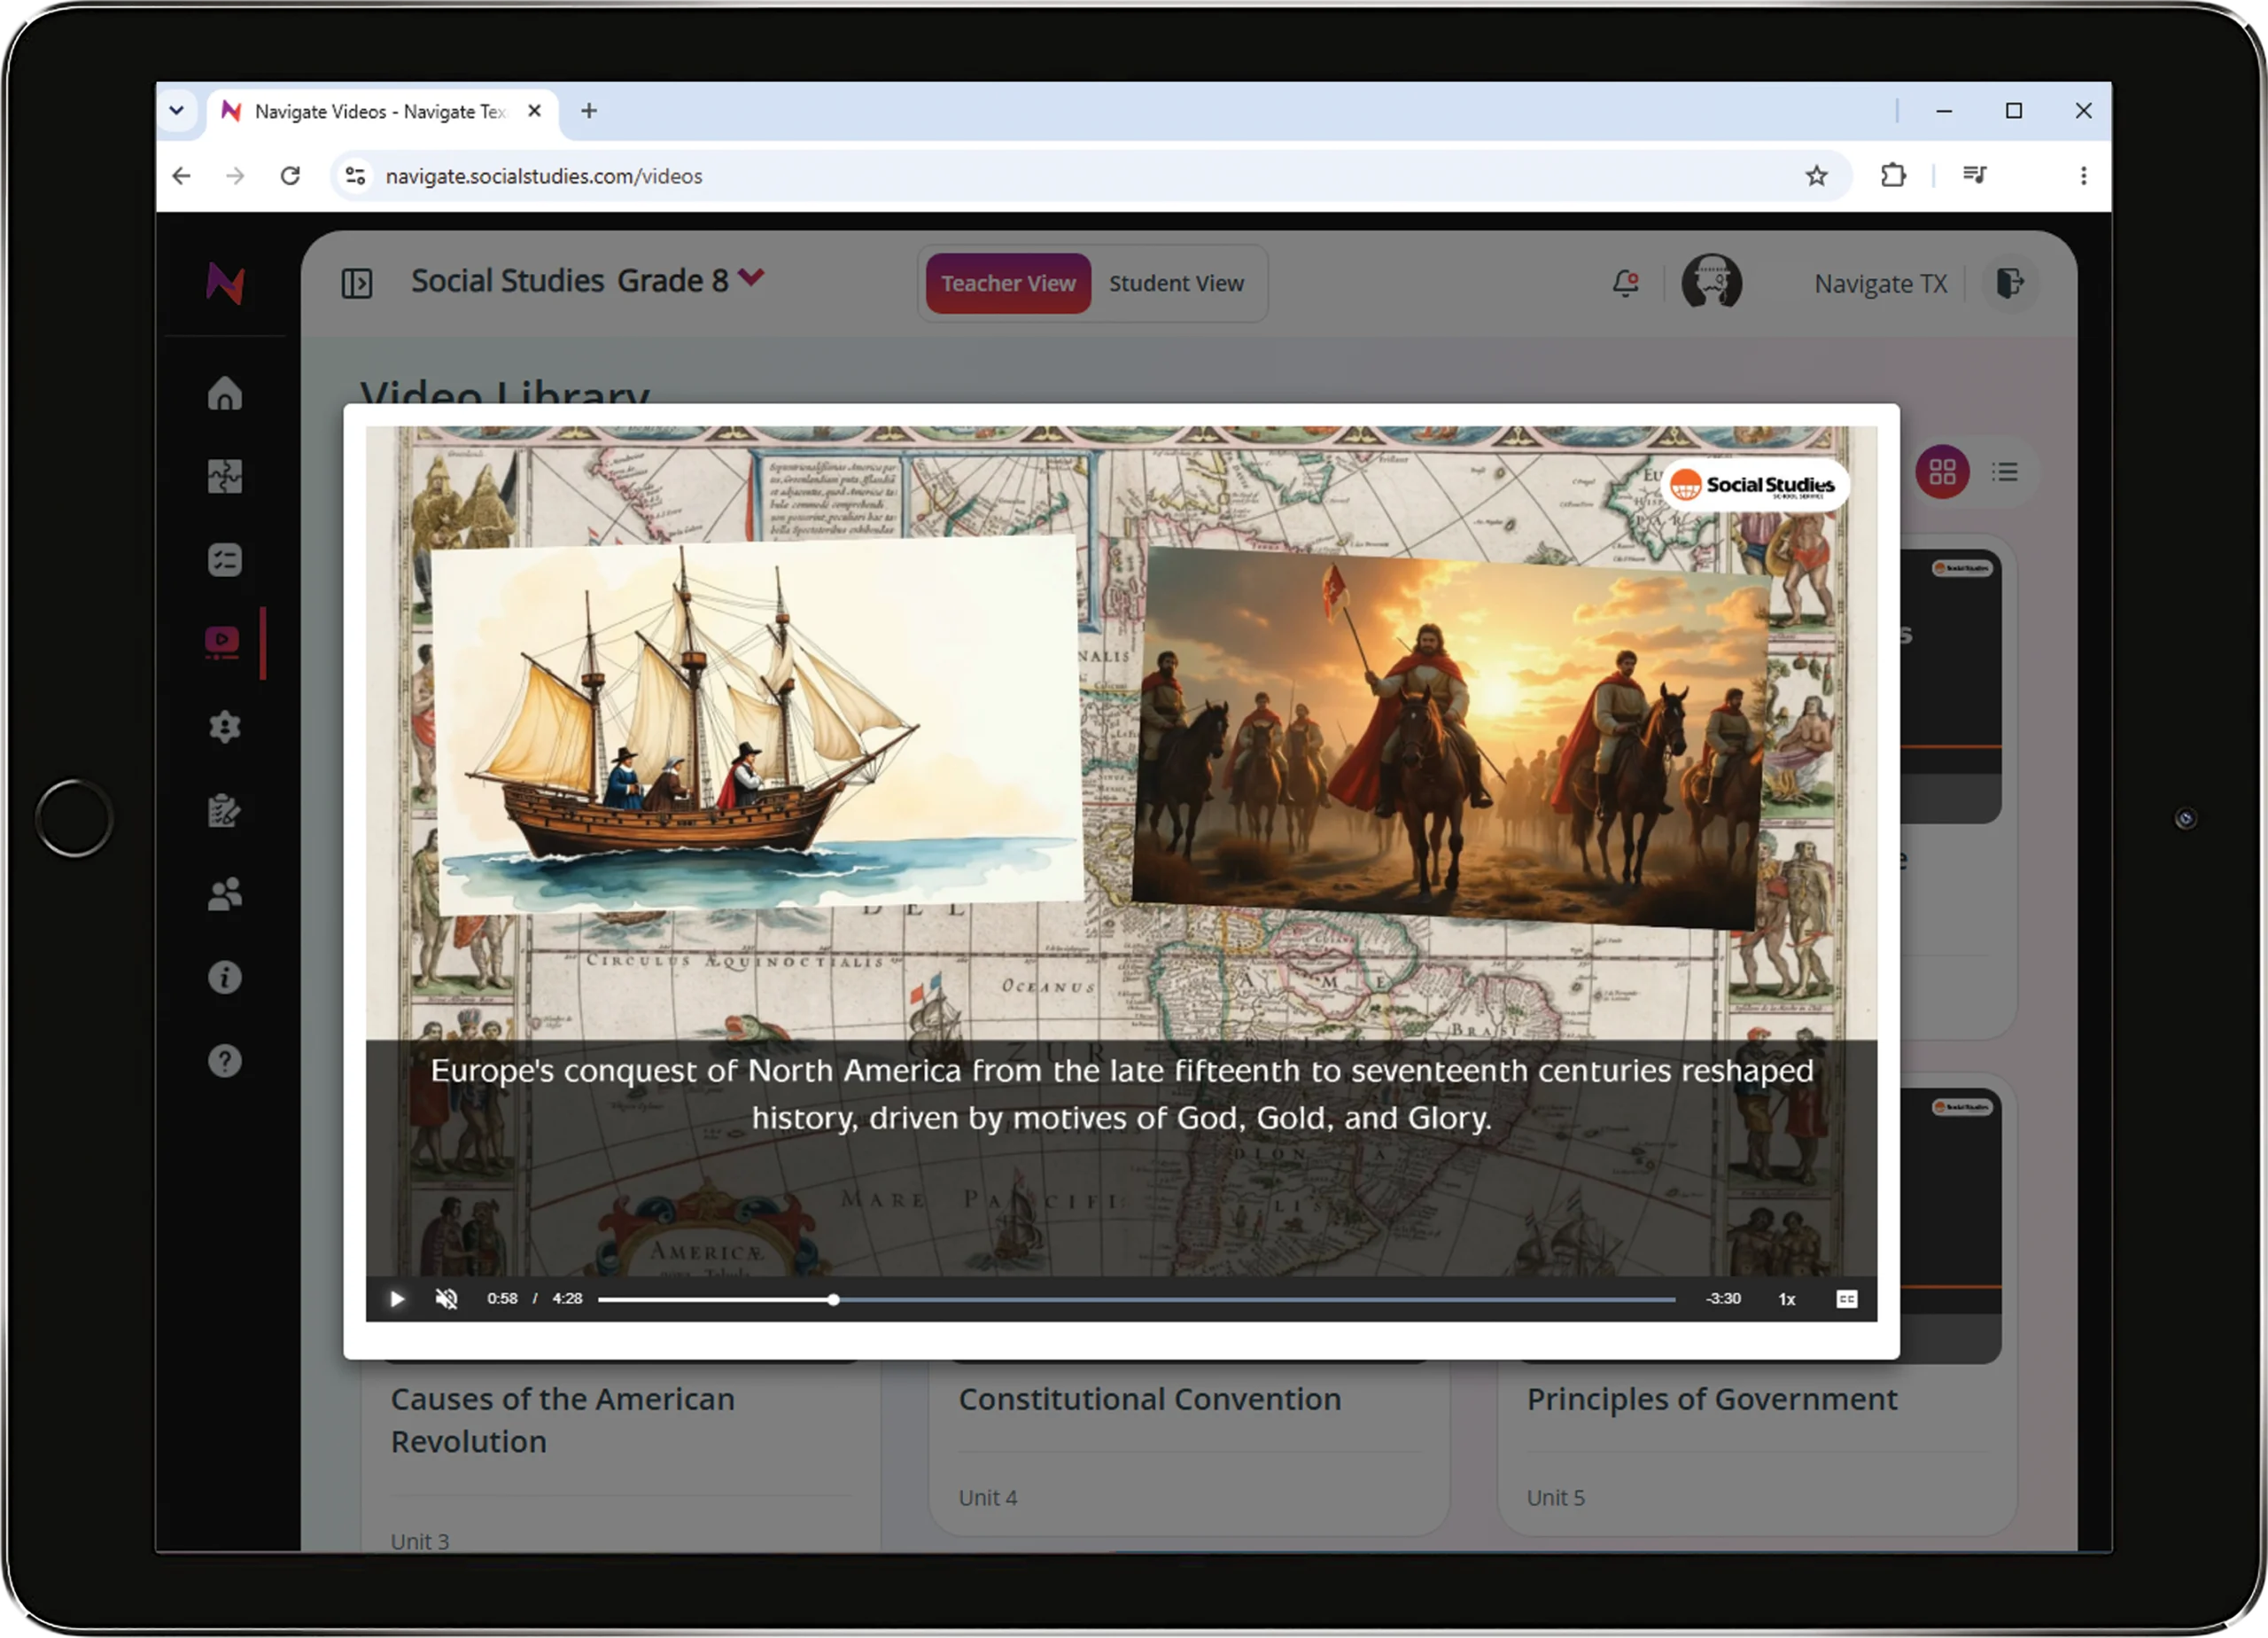Play the video in the player

(397, 1299)
